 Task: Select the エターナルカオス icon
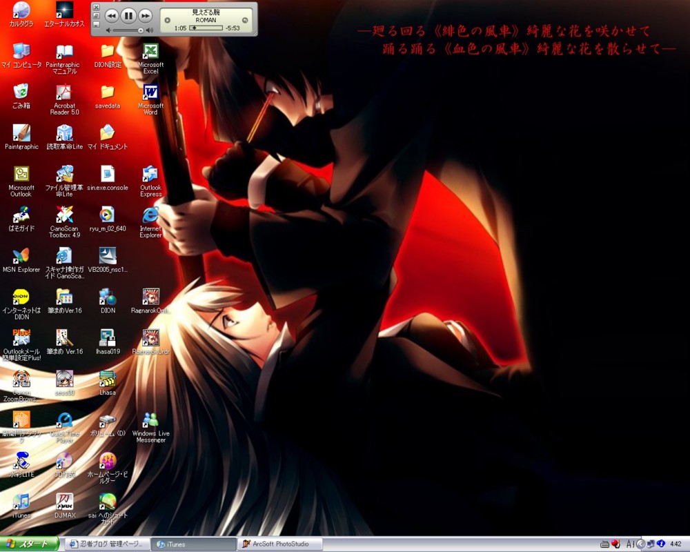pyautogui.click(x=65, y=14)
